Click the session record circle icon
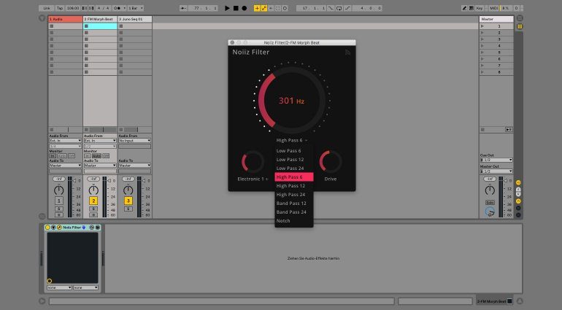562x310 pixels. click(285, 8)
